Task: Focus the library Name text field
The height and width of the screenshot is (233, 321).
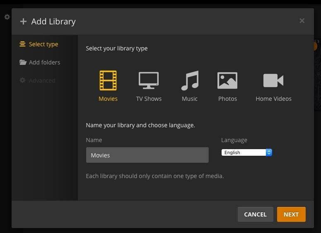Action: point(147,155)
